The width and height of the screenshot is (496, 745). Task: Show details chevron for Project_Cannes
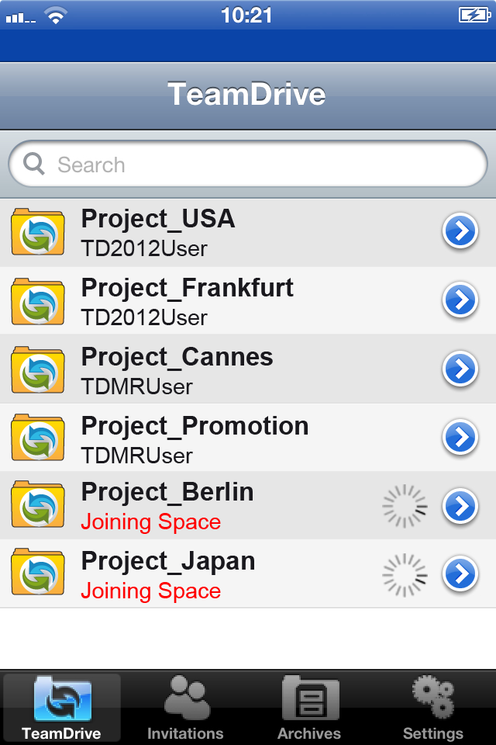coord(460,369)
